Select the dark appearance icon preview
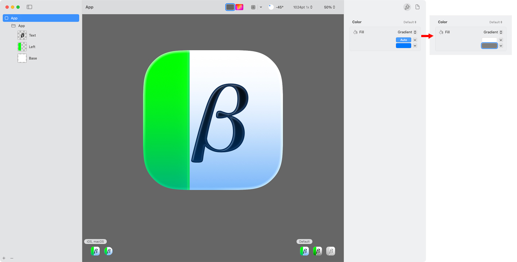The width and height of the screenshot is (517, 262). click(317, 251)
